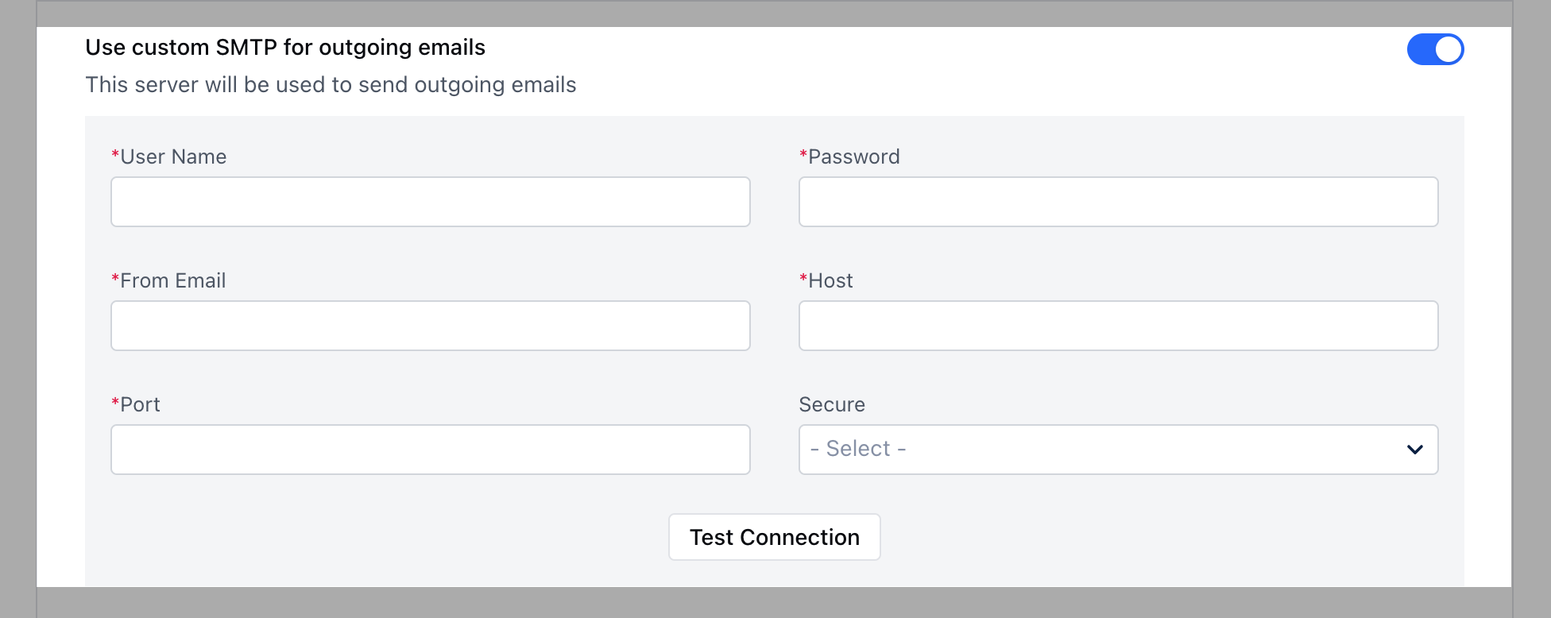The width and height of the screenshot is (1551, 618).
Task: Click the Test Connection button
Action: click(x=774, y=537)
